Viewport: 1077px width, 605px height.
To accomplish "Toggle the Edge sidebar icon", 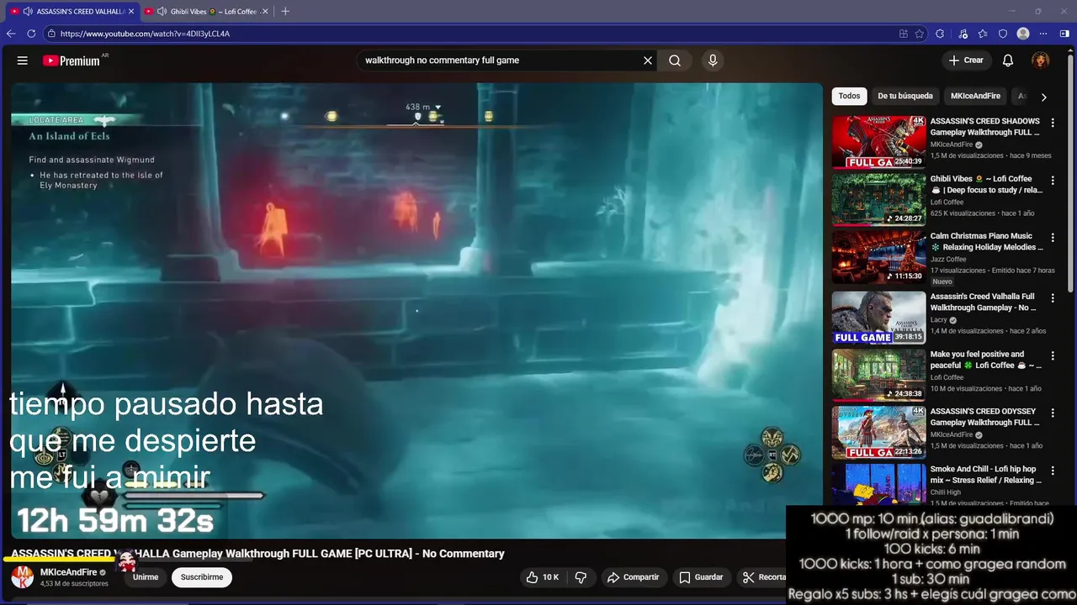I will [x=1064, y=34].
